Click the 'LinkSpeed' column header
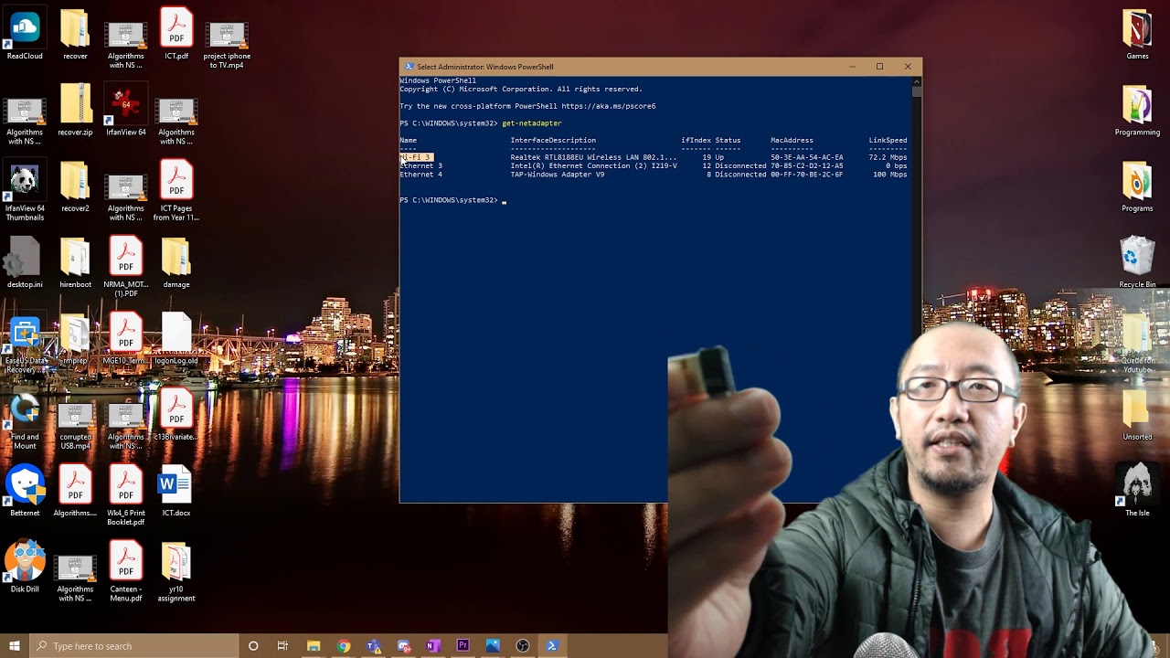The height and width of the screenshot is (658, 1170). click(x=888, y=140)
